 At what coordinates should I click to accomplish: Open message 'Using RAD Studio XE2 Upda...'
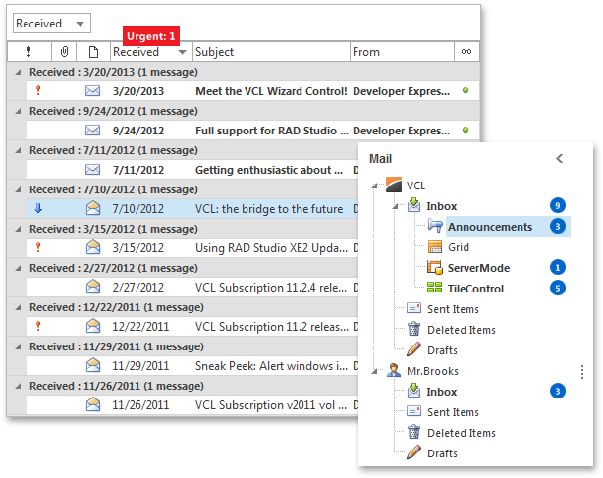click(271, 248)
